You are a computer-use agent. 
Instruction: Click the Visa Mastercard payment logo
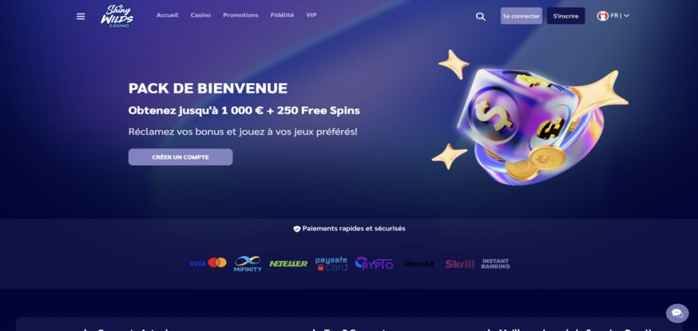tap(208, 263)
